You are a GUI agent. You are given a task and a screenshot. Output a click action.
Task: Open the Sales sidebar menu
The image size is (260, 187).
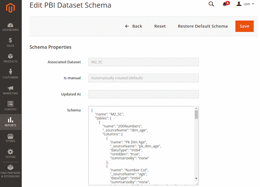point(10,43)
